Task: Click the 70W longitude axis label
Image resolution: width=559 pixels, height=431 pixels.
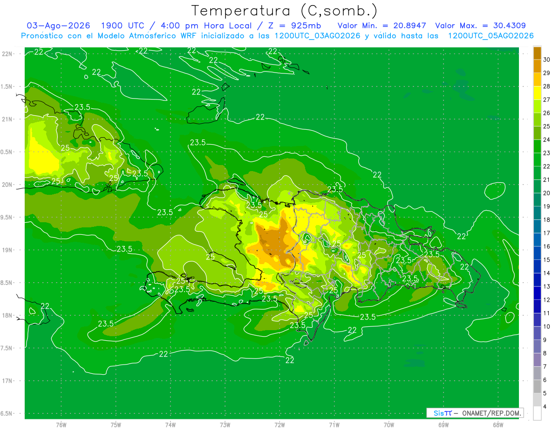Action: [x=389, y=424]
